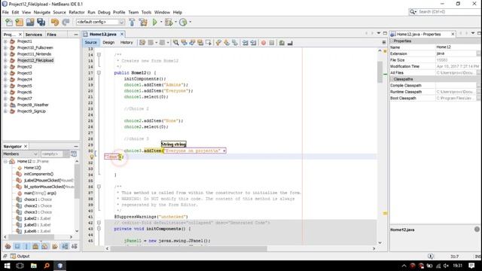Click the editor horizontal scrollbar thumb
This screenshot has width=482, height=271.
(x=188, y=248)
